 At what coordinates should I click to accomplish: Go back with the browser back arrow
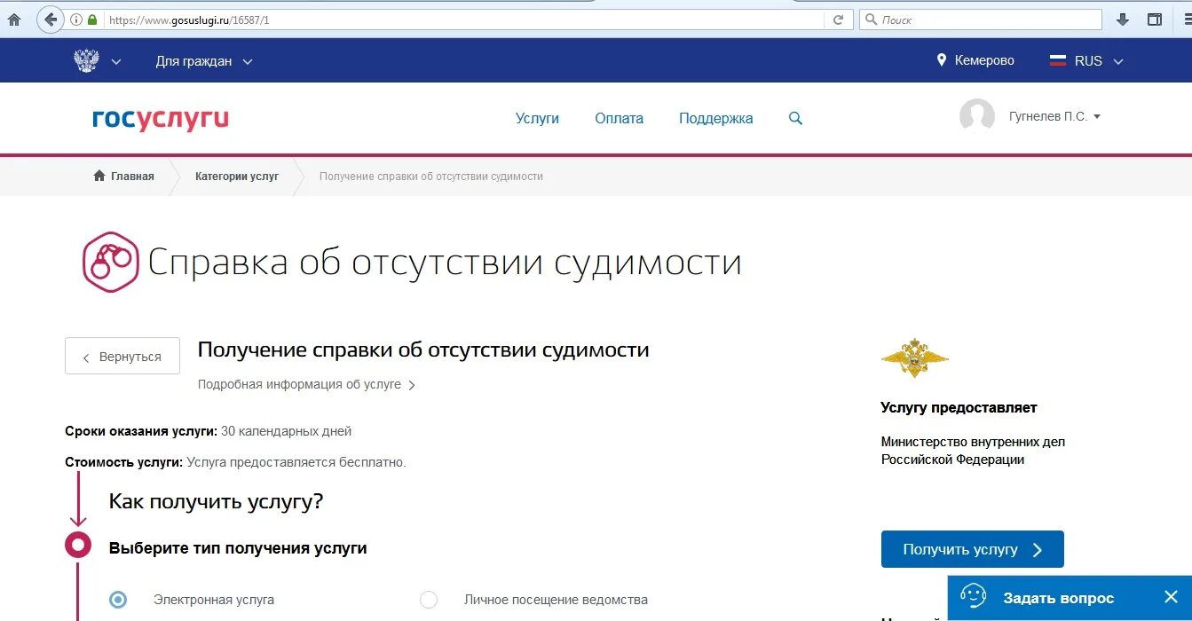click(x=51, y=20)
